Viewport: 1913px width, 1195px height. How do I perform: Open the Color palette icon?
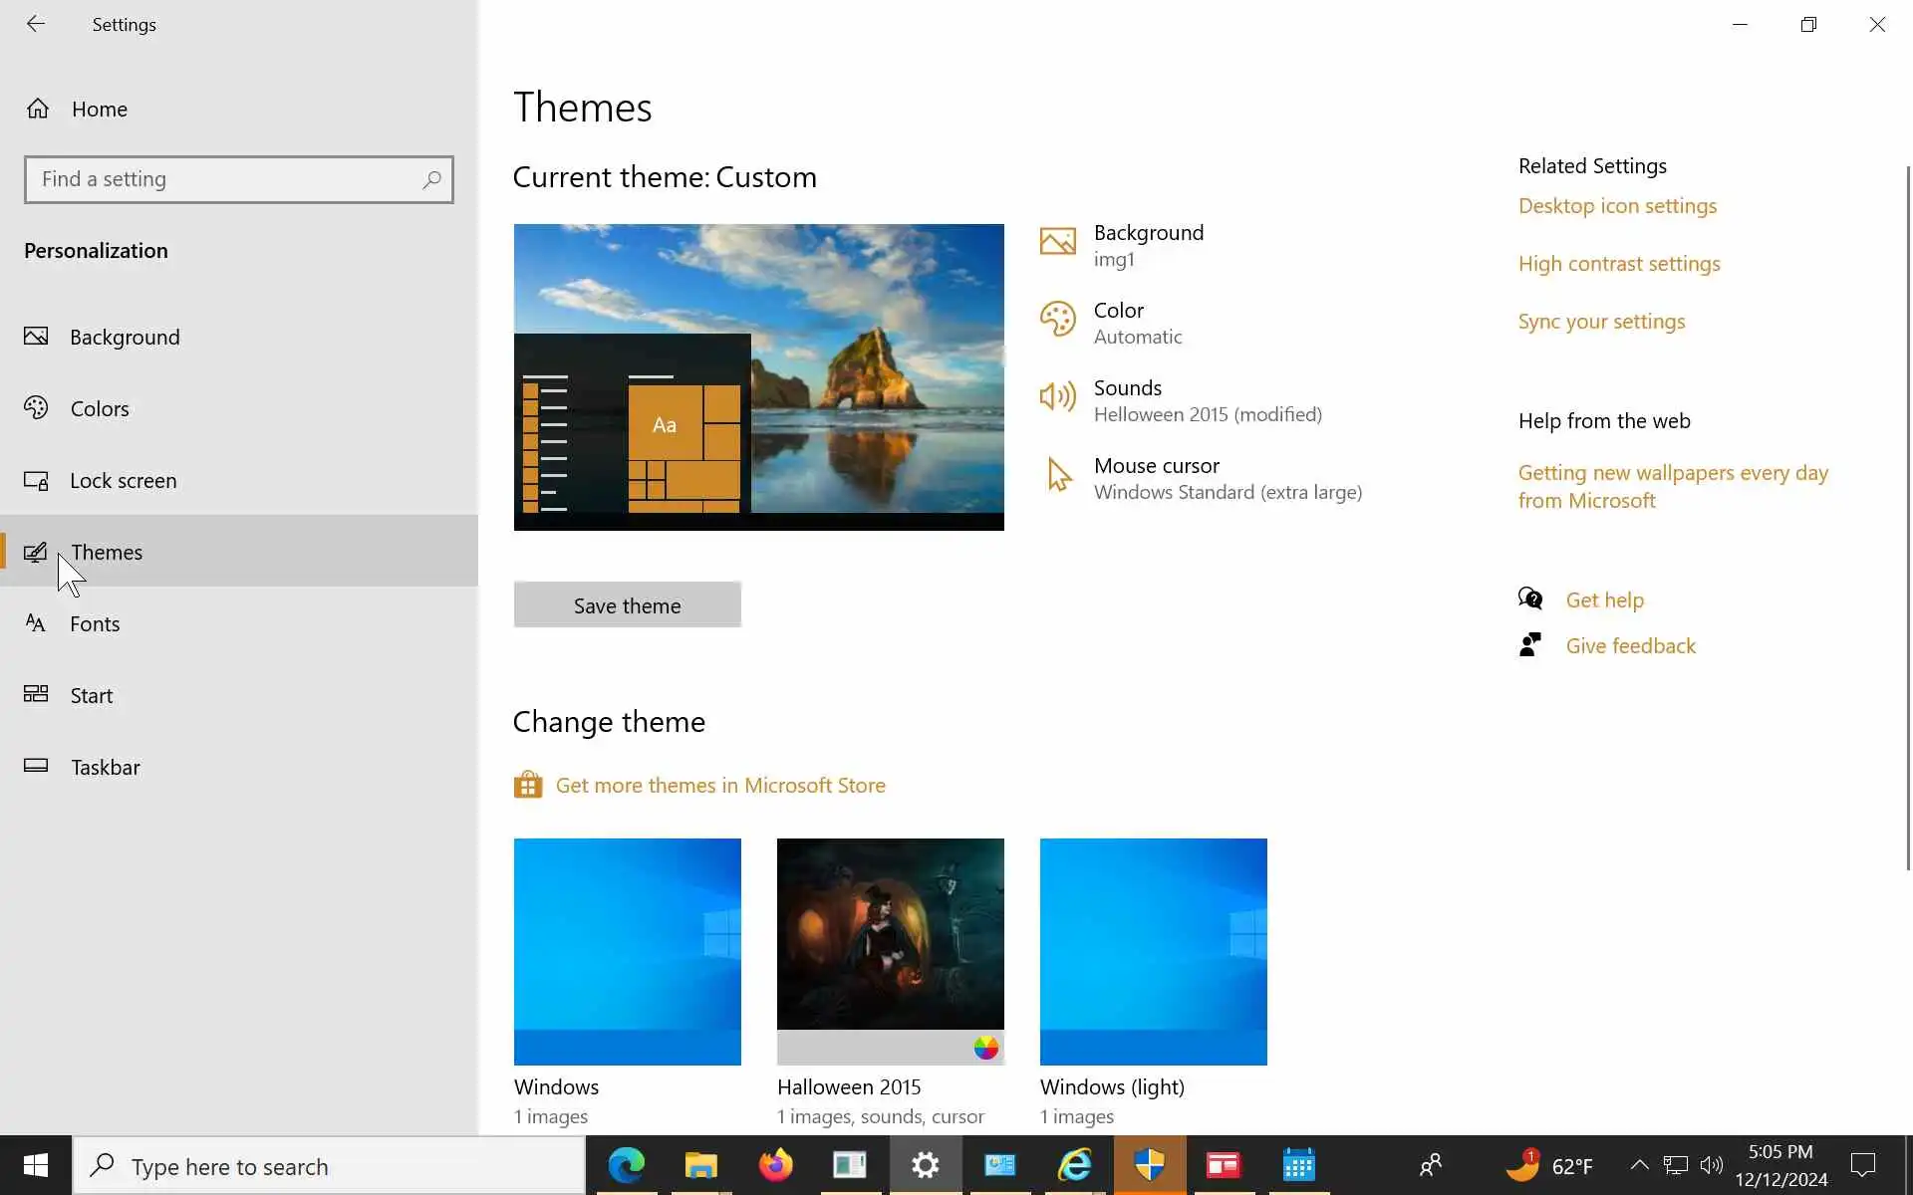1057,320
